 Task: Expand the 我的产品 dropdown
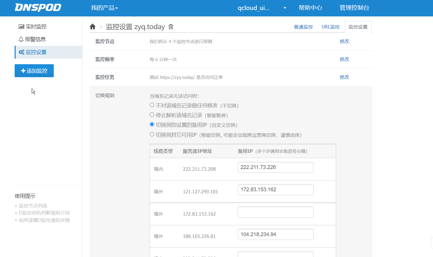tap(104, 8)
